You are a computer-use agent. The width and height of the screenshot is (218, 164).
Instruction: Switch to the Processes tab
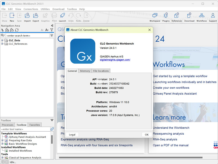click(8, 125)
